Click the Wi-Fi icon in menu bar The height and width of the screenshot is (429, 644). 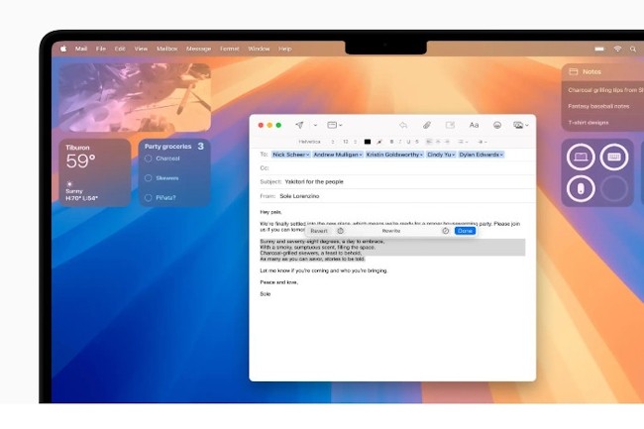(x=616, y=49)
